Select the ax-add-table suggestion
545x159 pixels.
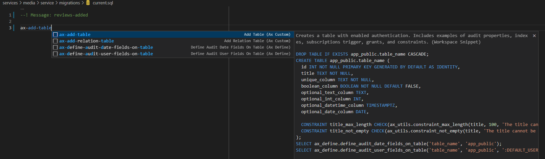[75, 35]
